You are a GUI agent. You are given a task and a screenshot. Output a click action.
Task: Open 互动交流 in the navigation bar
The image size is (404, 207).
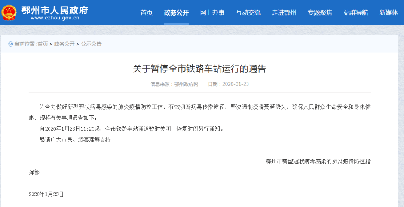[x=248, y=13]
